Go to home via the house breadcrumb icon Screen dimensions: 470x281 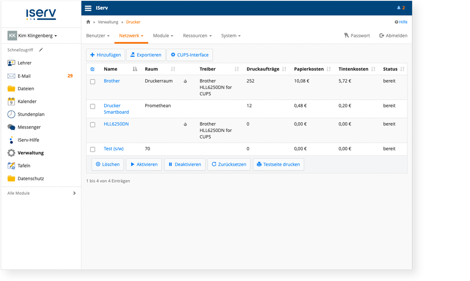pyautogui.click(x=88, y=22)
